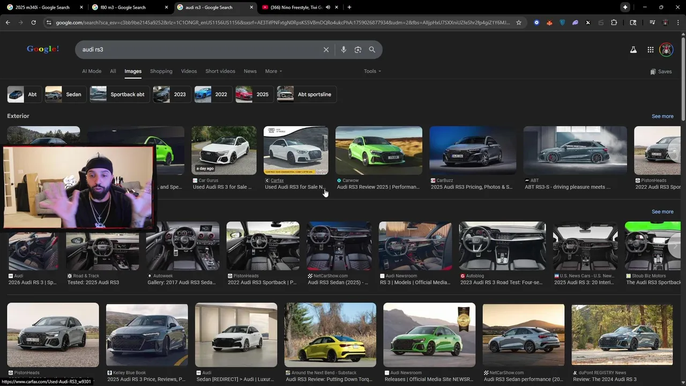
Task: Click the purple ghost extension icon
Action: 575,23
